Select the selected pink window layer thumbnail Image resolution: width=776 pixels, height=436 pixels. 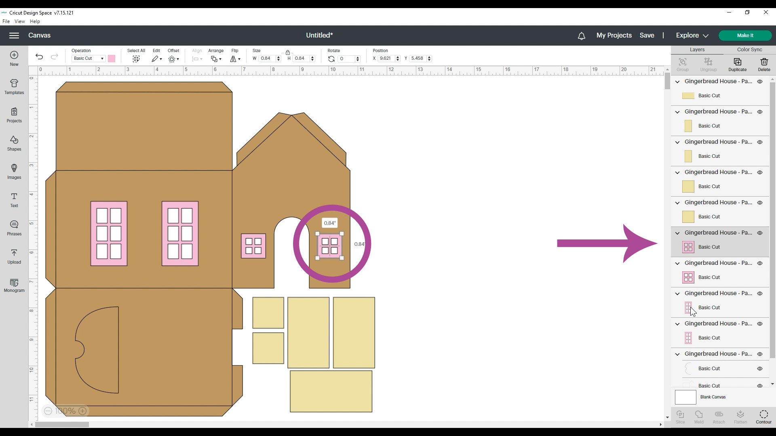[688, 247]
